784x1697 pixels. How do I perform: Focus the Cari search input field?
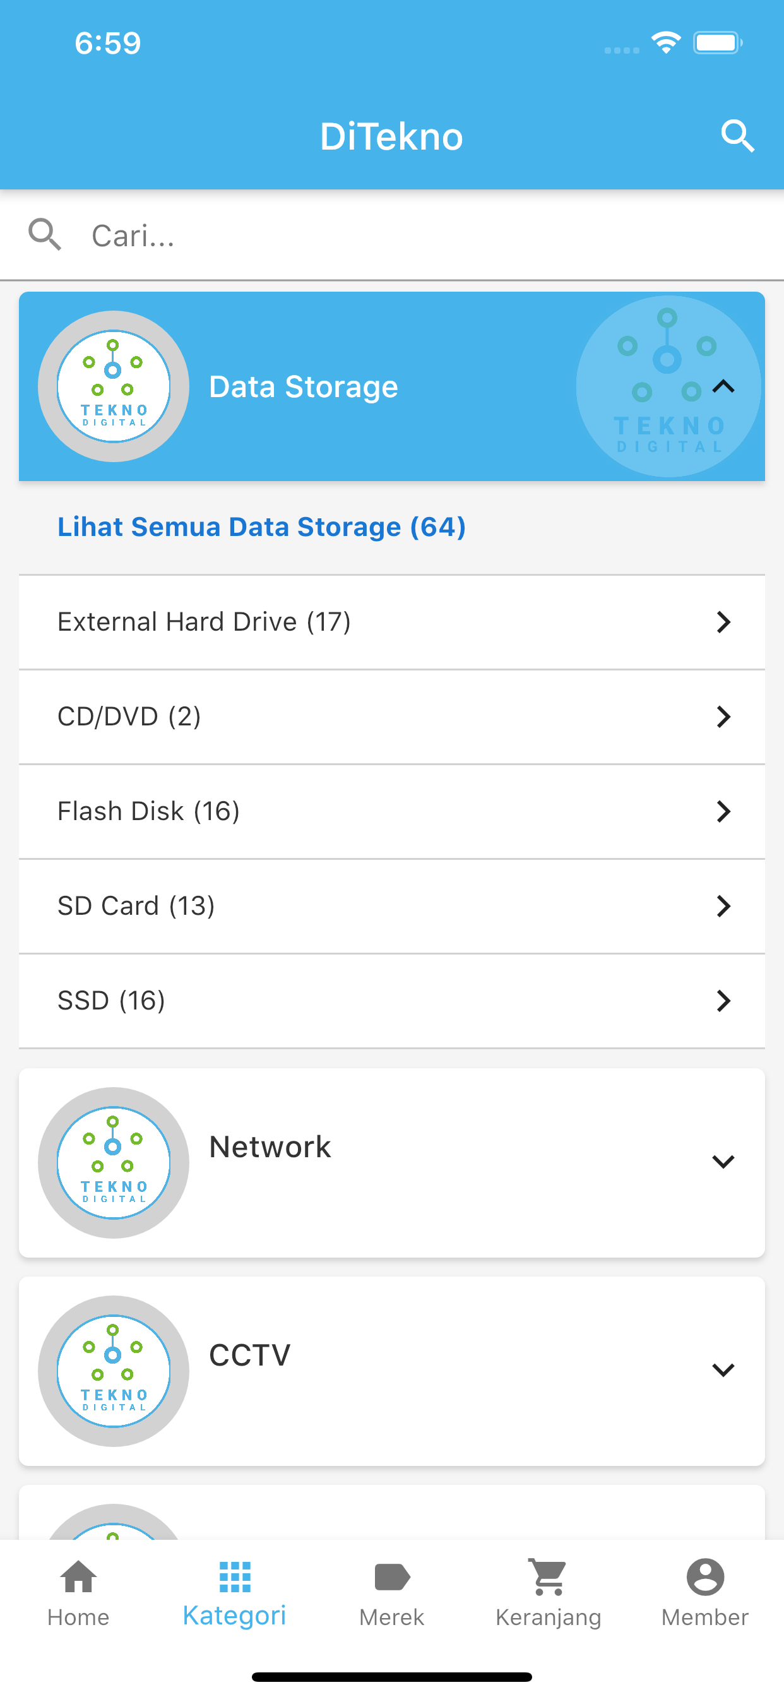392,235
